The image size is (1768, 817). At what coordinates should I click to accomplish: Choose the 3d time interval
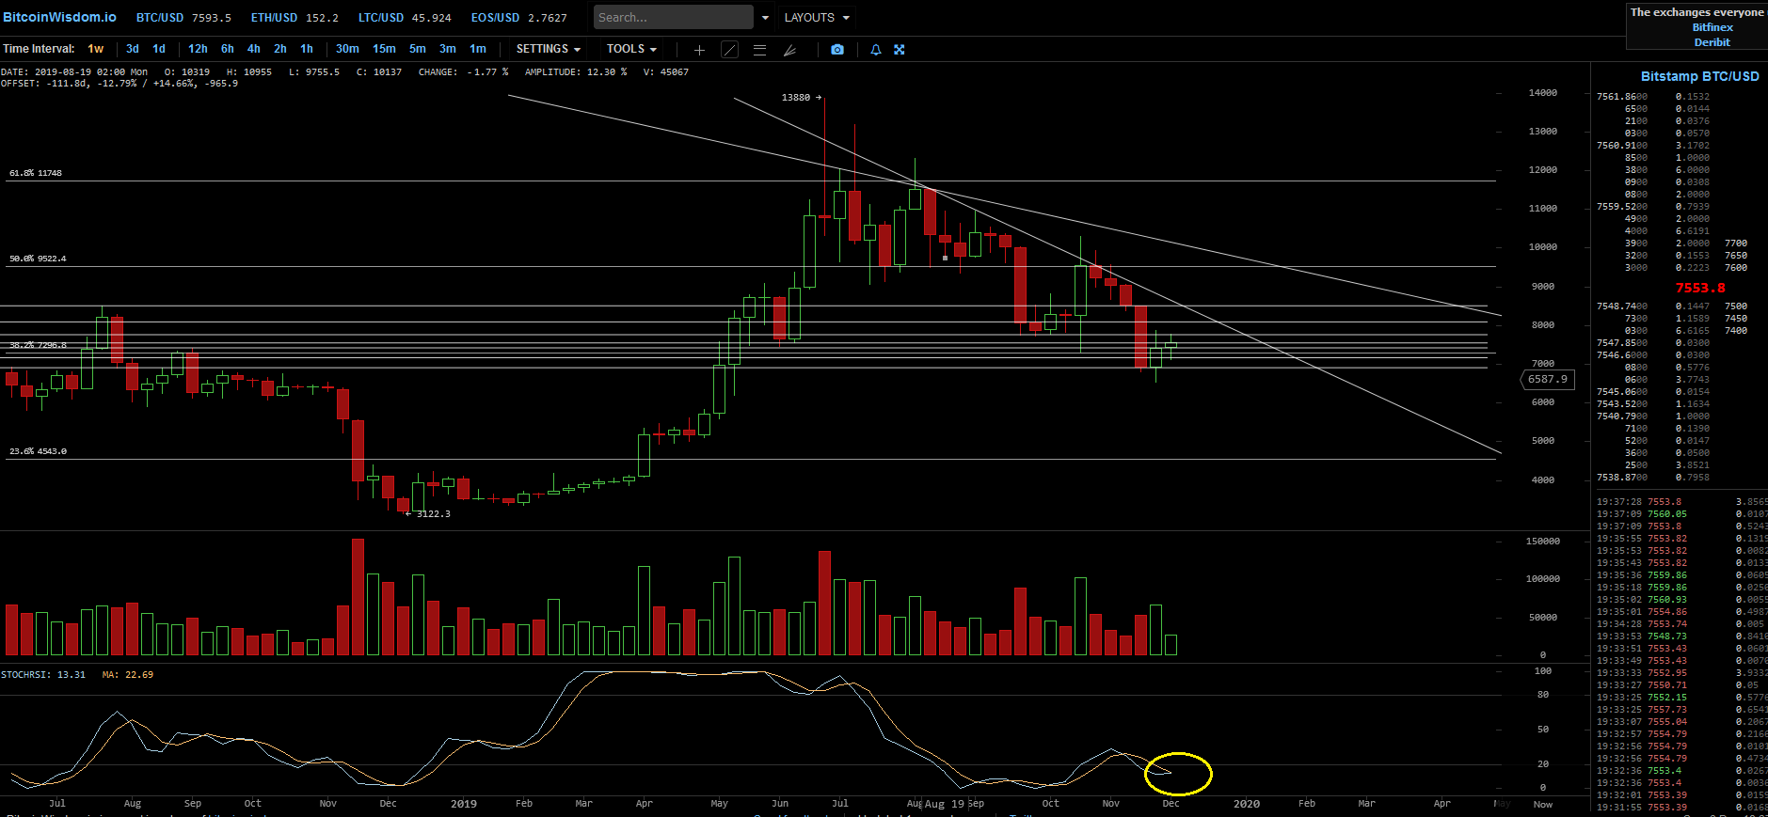pos(133,49)
